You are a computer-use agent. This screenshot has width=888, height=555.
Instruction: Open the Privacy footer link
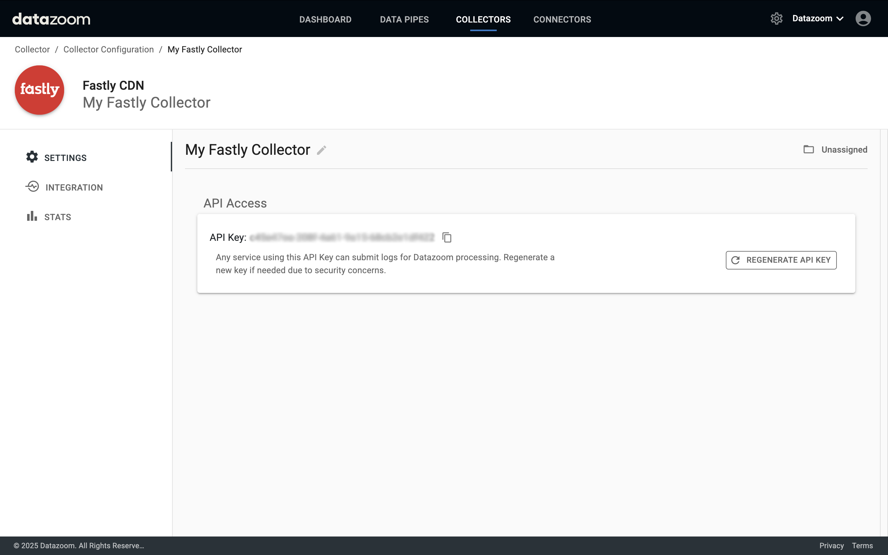pos(832,545)
